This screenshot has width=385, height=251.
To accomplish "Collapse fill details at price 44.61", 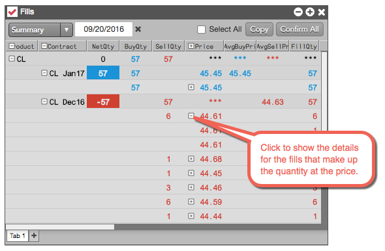I will [191, 116].
